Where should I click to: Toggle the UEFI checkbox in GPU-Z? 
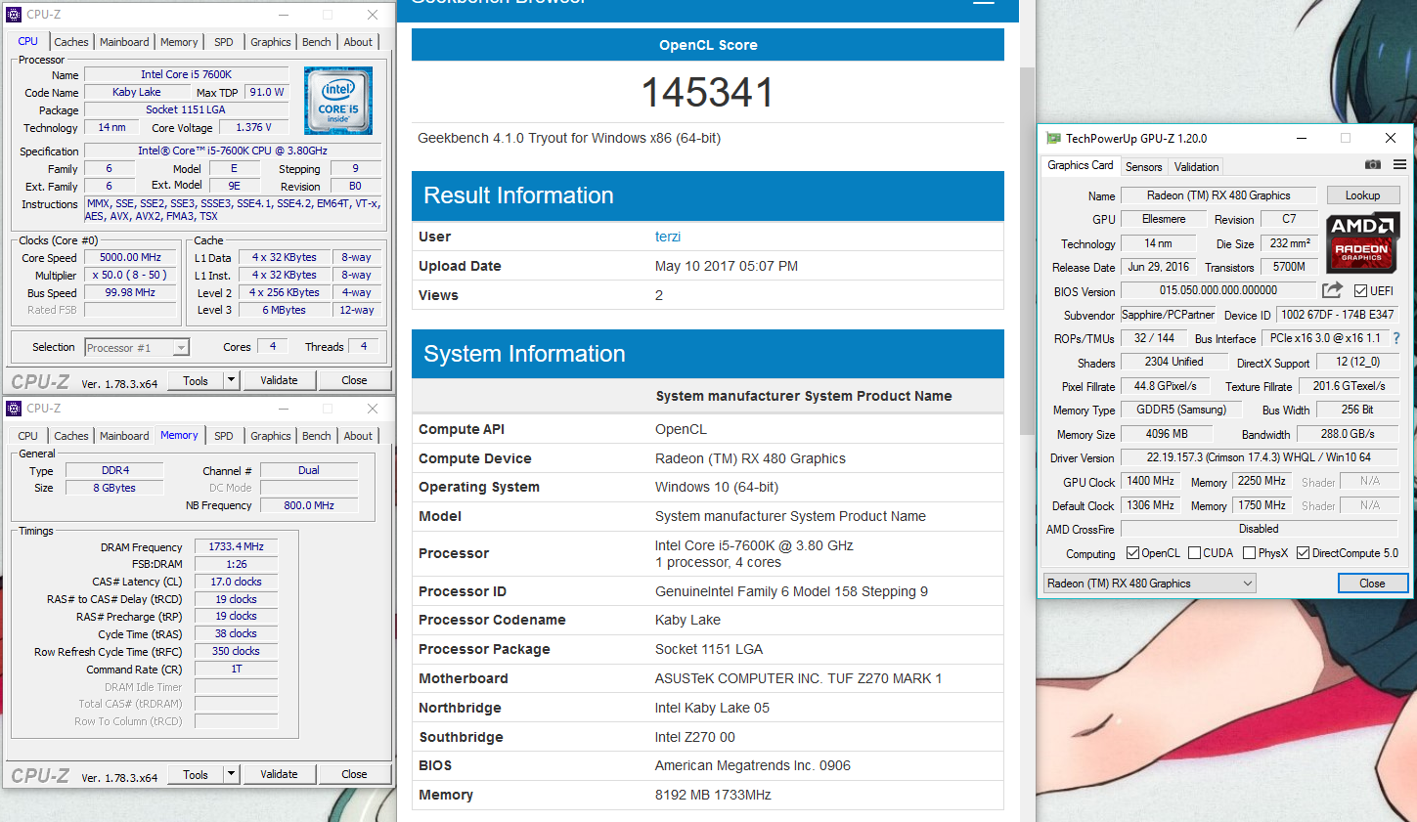click(1360, 291)
